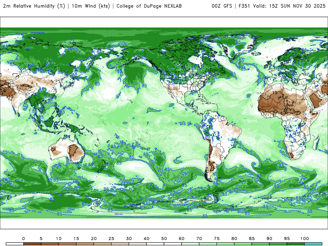Click the legend value label "100"

[x=305, y=239]
